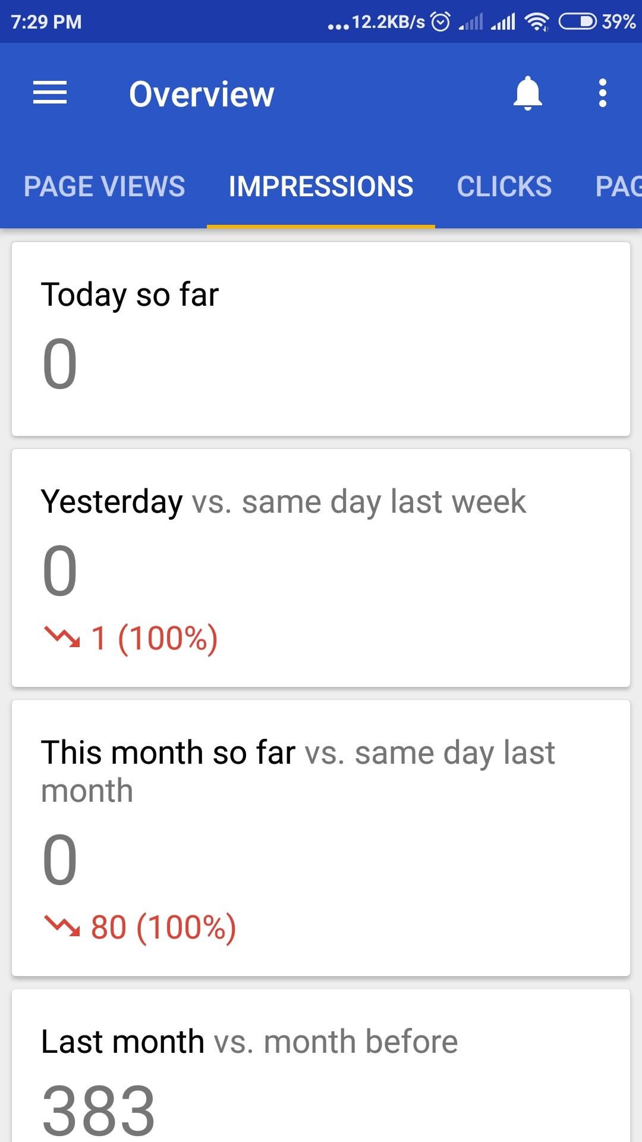Switch to the partially visible PAG tab
The width and height of the screenshot is (642, 1142).
(x=618, y=187)
